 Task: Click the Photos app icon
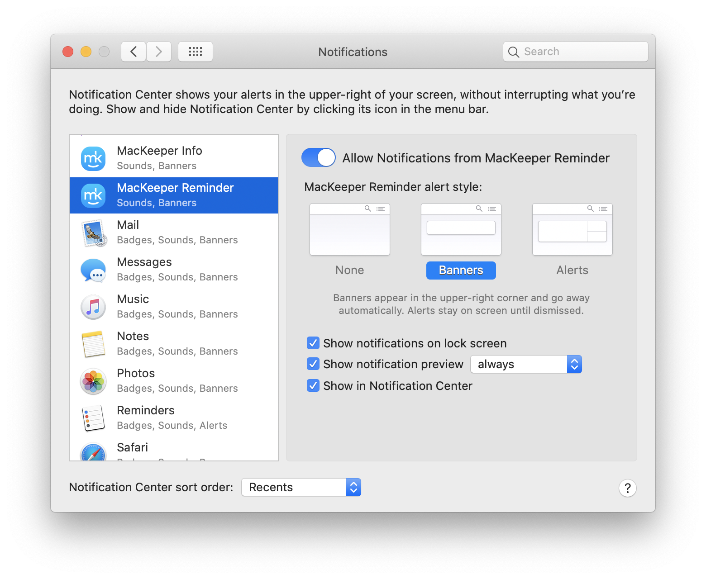click(x=93, y=381)
